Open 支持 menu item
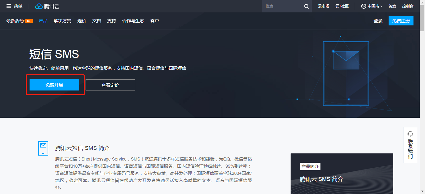Viewport: 425px width, 194px height. (x=112, y=21)
